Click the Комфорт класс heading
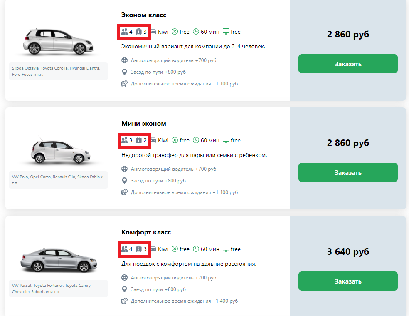409x316 pixels. (146, 232)
